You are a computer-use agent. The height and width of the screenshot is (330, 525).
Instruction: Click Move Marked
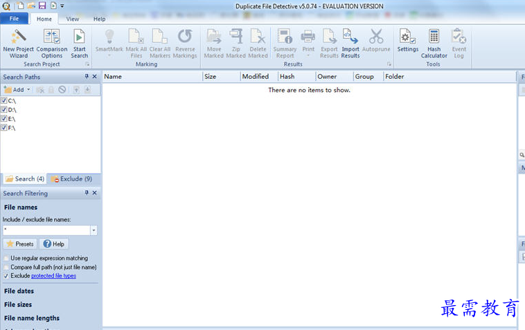pos(213,44)
